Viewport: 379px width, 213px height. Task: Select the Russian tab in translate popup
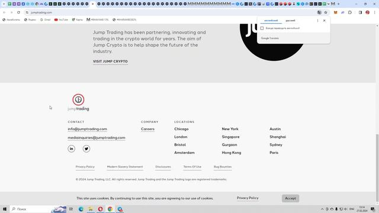pos(290,21)
